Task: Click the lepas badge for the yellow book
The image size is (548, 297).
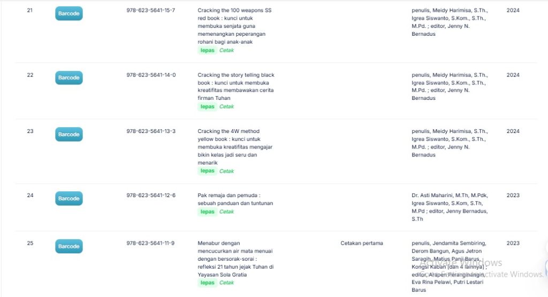Action: tap(207, 171)
